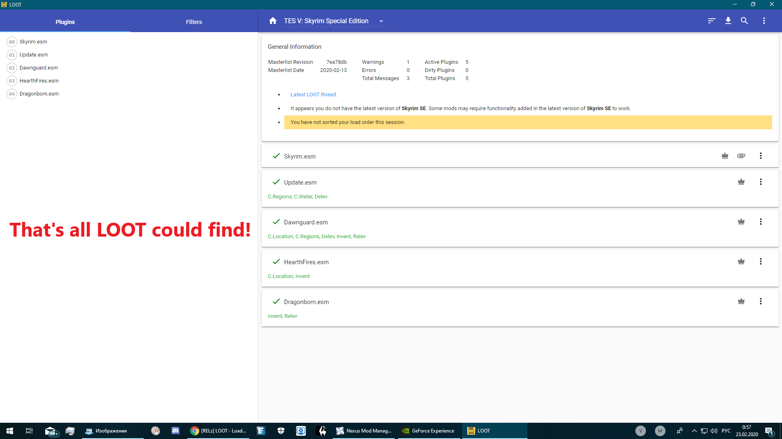This screenshot has width=782, height=439.
Task: Open the volume control in tray
Action: pyautogui.click(x=714, y=431)
